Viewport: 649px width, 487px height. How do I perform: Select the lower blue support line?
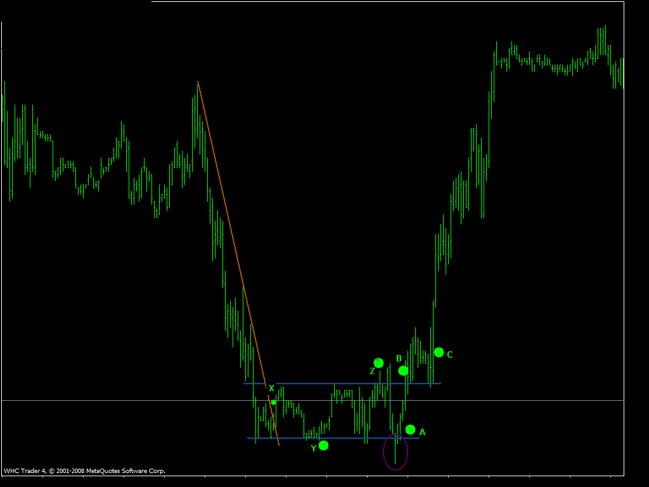point(333,438)
